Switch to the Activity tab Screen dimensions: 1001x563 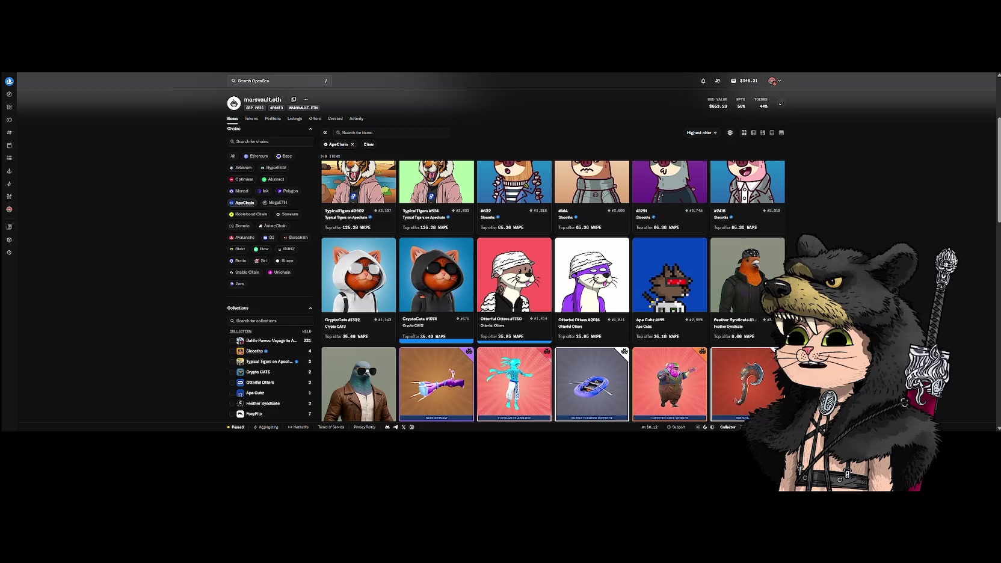coord(356,118)
